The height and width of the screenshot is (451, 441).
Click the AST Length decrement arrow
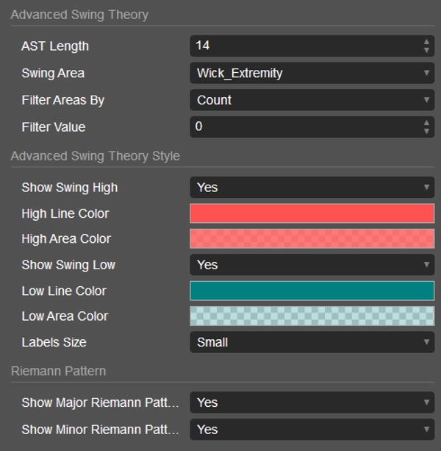click(426, 50)
